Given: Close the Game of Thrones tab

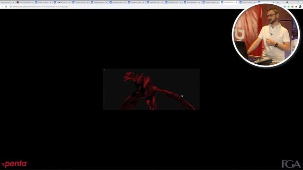Looking at the screenshot, I should coord(236,2).
